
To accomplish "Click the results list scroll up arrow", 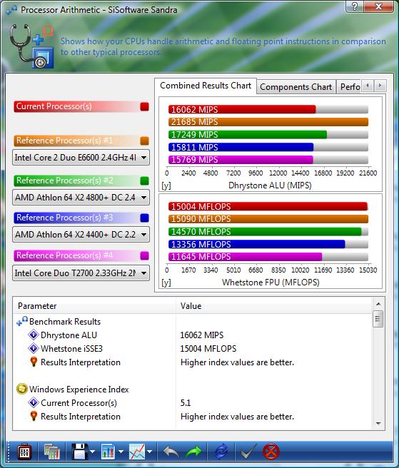I will [378, 304].
